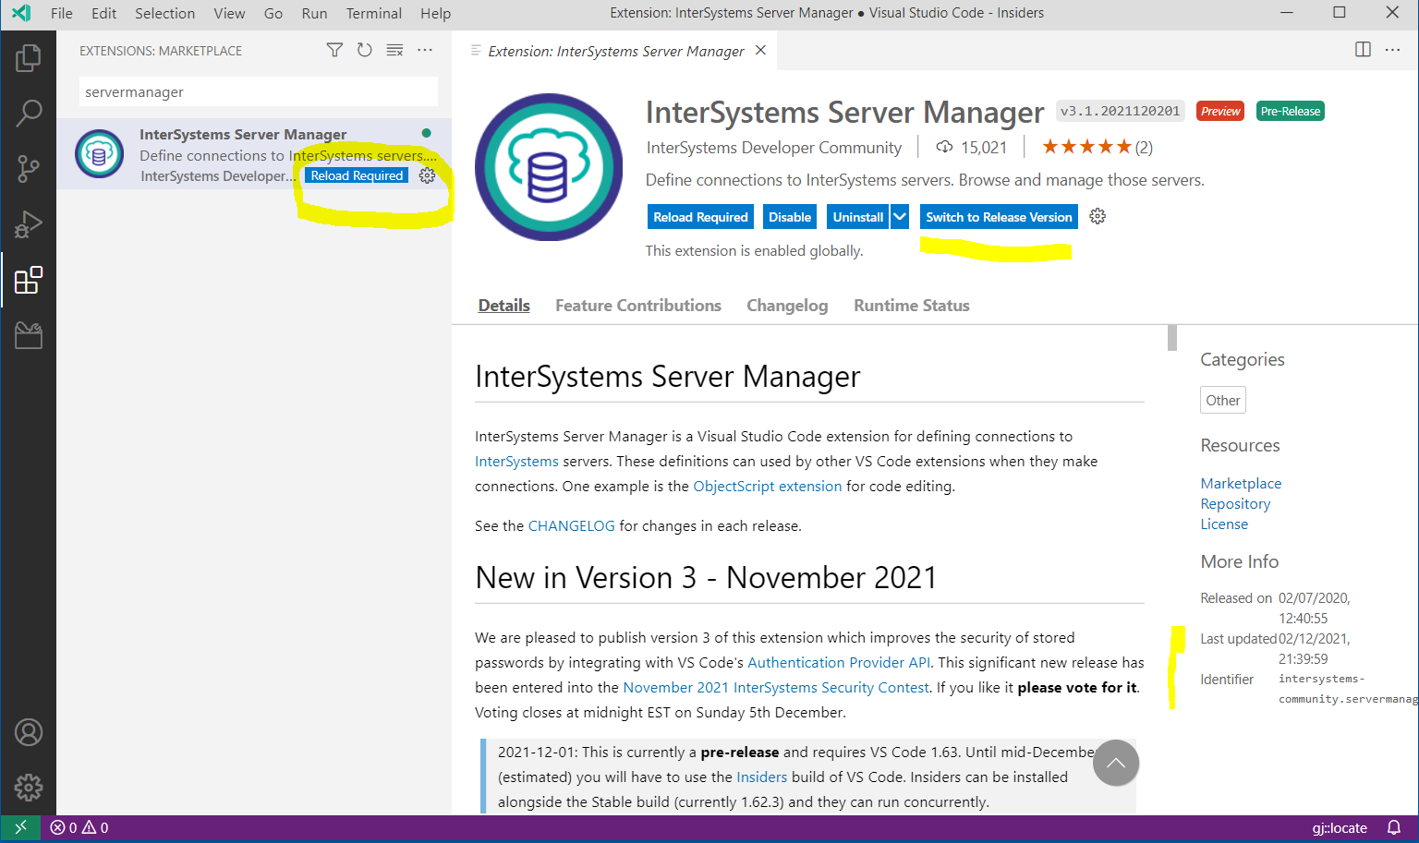The height and width of the screenshot is (843, 1419).
Task: Click the red Preview badge
Action: pyautogui.click(x=1220, y=111)
